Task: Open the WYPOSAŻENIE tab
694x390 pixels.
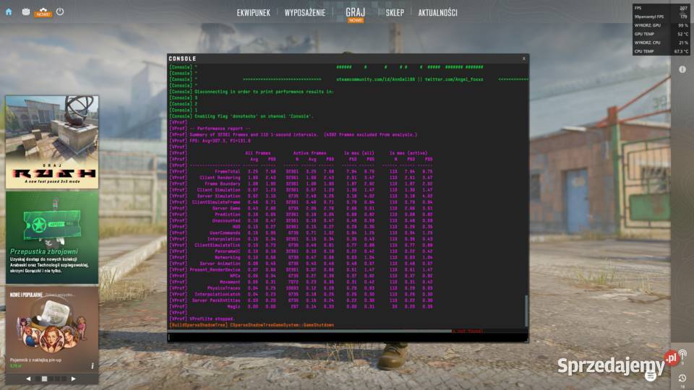Action: [x=305, y=12]
